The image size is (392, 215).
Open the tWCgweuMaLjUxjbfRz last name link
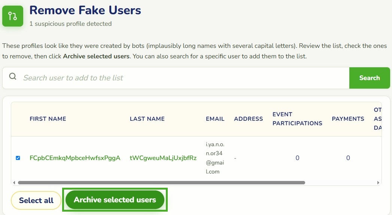click(x=163, y=158)
